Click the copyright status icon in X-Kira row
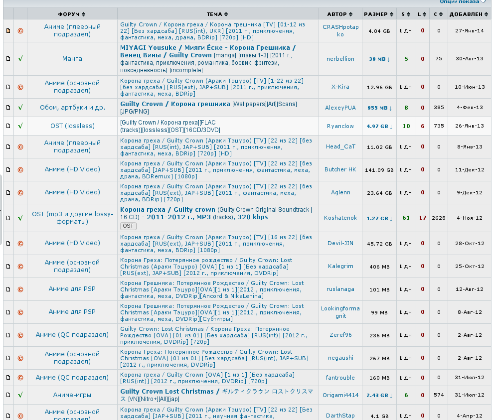Image resolution: width=495 pixels, height=420 pixels. (x=20, y=87)
